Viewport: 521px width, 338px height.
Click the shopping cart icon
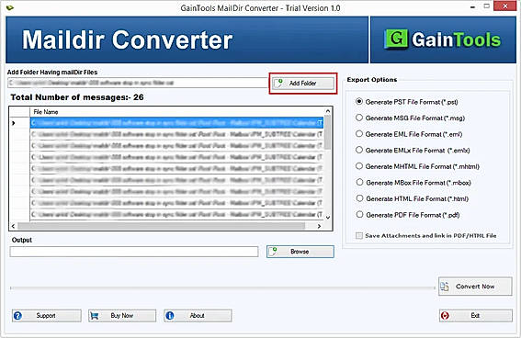point(95,315)
